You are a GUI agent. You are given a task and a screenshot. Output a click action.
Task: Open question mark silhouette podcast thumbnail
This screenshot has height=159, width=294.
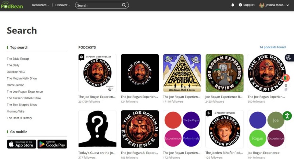97,129
